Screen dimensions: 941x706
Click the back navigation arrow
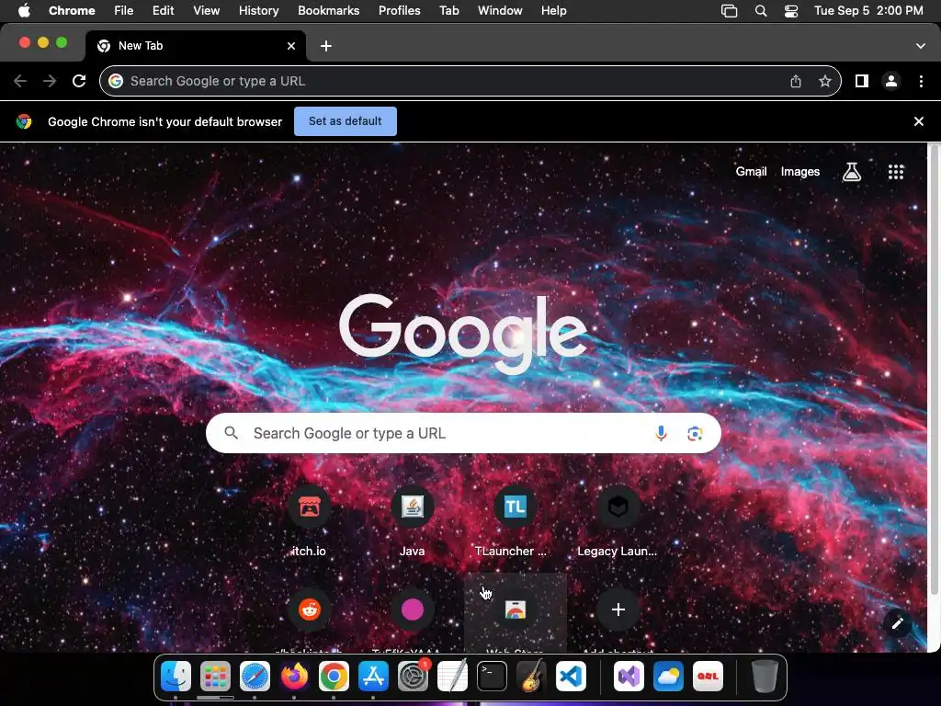[x=20, y=81]
